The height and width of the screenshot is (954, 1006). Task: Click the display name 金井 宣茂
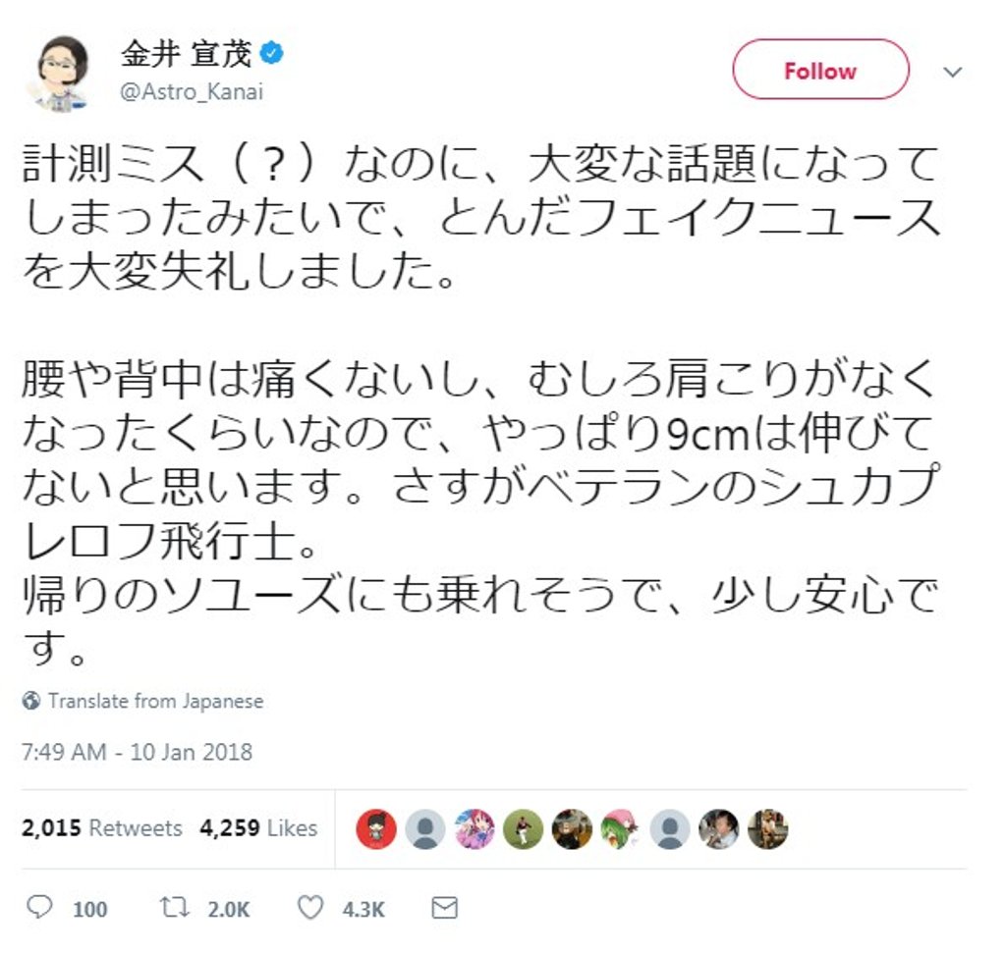click(186, 54)
